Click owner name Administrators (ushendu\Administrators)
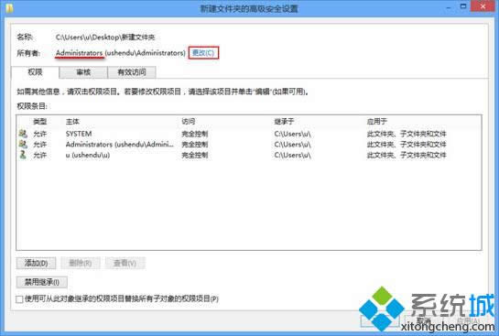This screenshot has width=499, height=336. pyautogui.click(x=121, y=53)
